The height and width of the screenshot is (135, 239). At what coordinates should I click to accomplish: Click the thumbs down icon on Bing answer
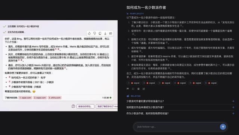point(94,33)
